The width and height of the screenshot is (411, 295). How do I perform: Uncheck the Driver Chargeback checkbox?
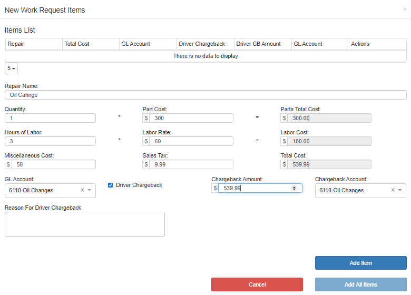pyautogui.click(x=110, y=185)
